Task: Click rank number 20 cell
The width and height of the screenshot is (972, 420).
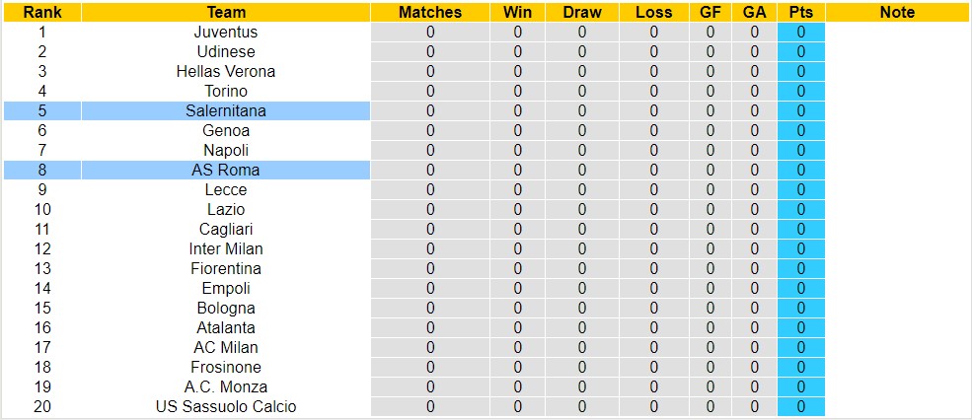Action: pos(41,406)
